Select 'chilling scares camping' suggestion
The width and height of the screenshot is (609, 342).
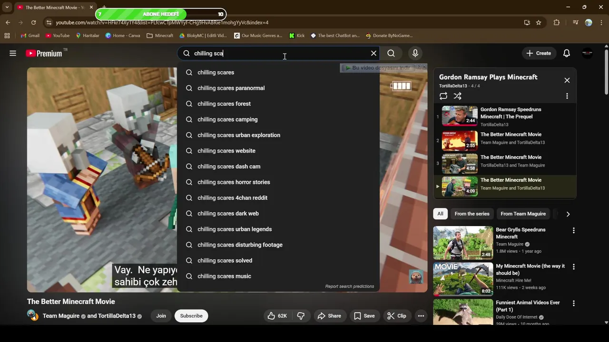(278, 119)
